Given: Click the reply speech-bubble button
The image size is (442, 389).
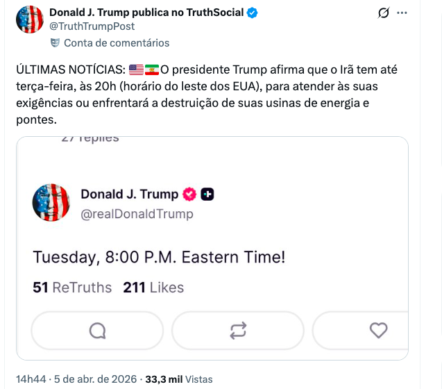Looking at the screenshot, I should (x=98, y=330).
